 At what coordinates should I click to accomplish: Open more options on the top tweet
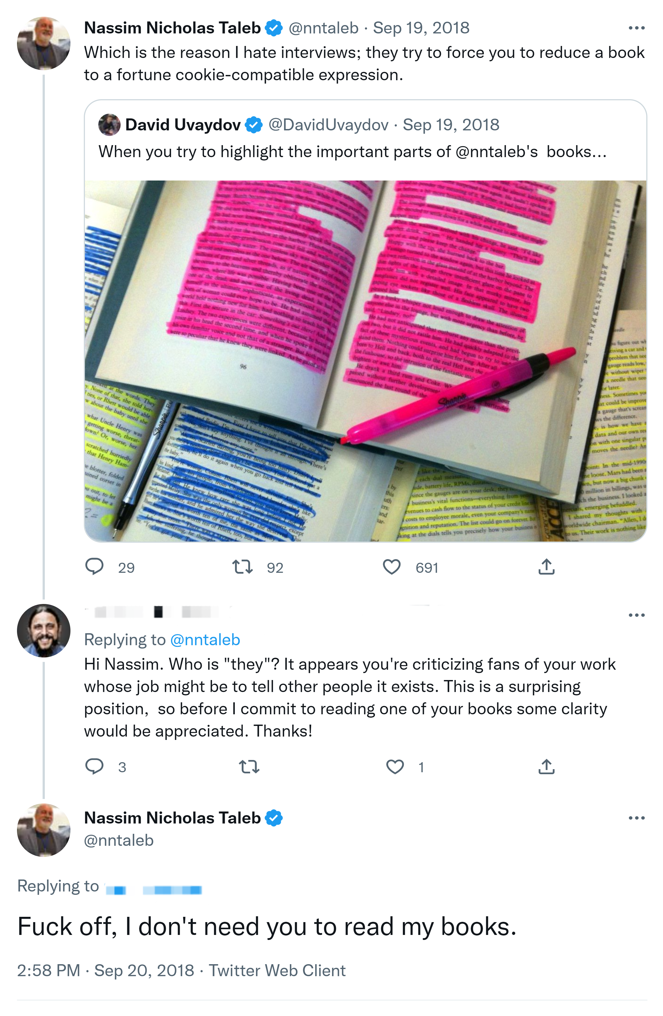(x=636, y=28)
